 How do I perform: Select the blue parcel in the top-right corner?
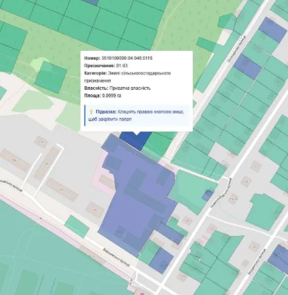click(272, 30)
